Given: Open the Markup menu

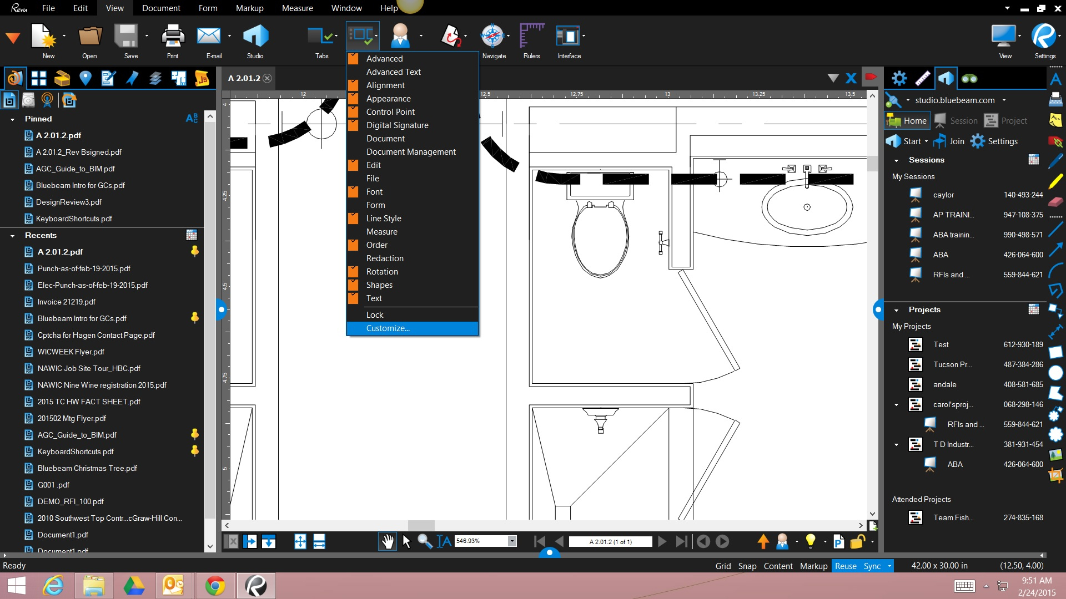Looking at the screenshot, I should coord(249,8).
